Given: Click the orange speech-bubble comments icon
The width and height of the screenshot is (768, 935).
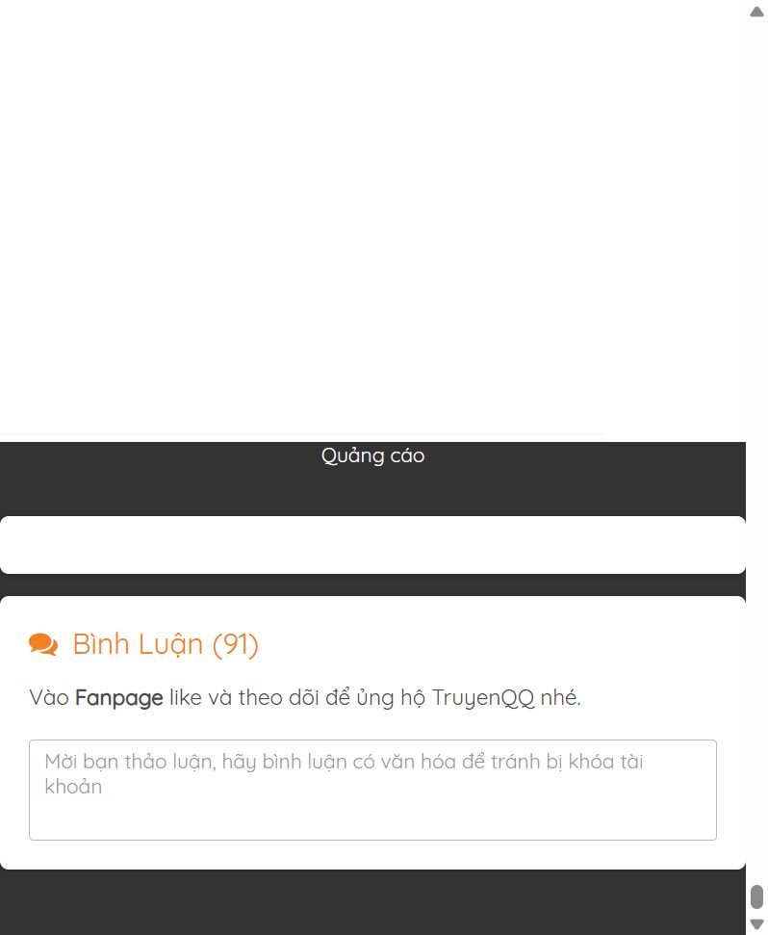Looking at the screenshot, I should (x=43, y=644).
